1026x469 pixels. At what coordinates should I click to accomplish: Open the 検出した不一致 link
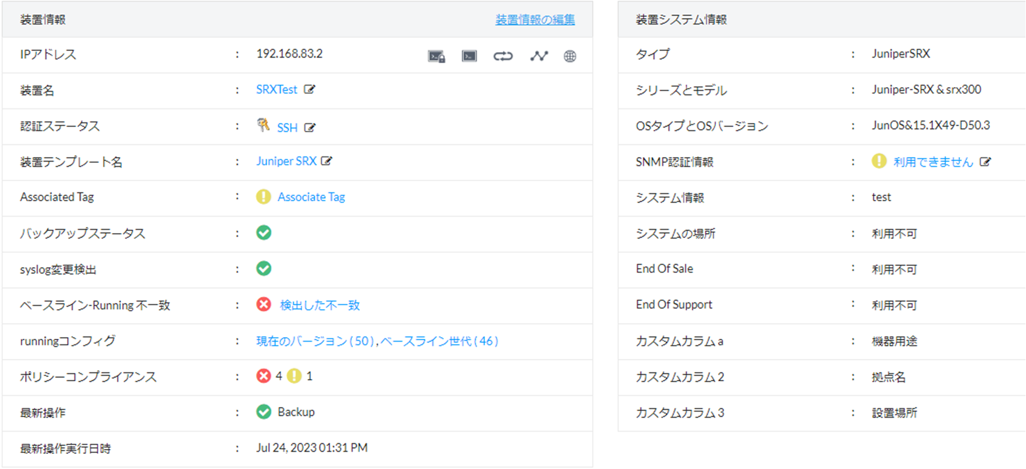pyautogui.click(x=320, y=305)
